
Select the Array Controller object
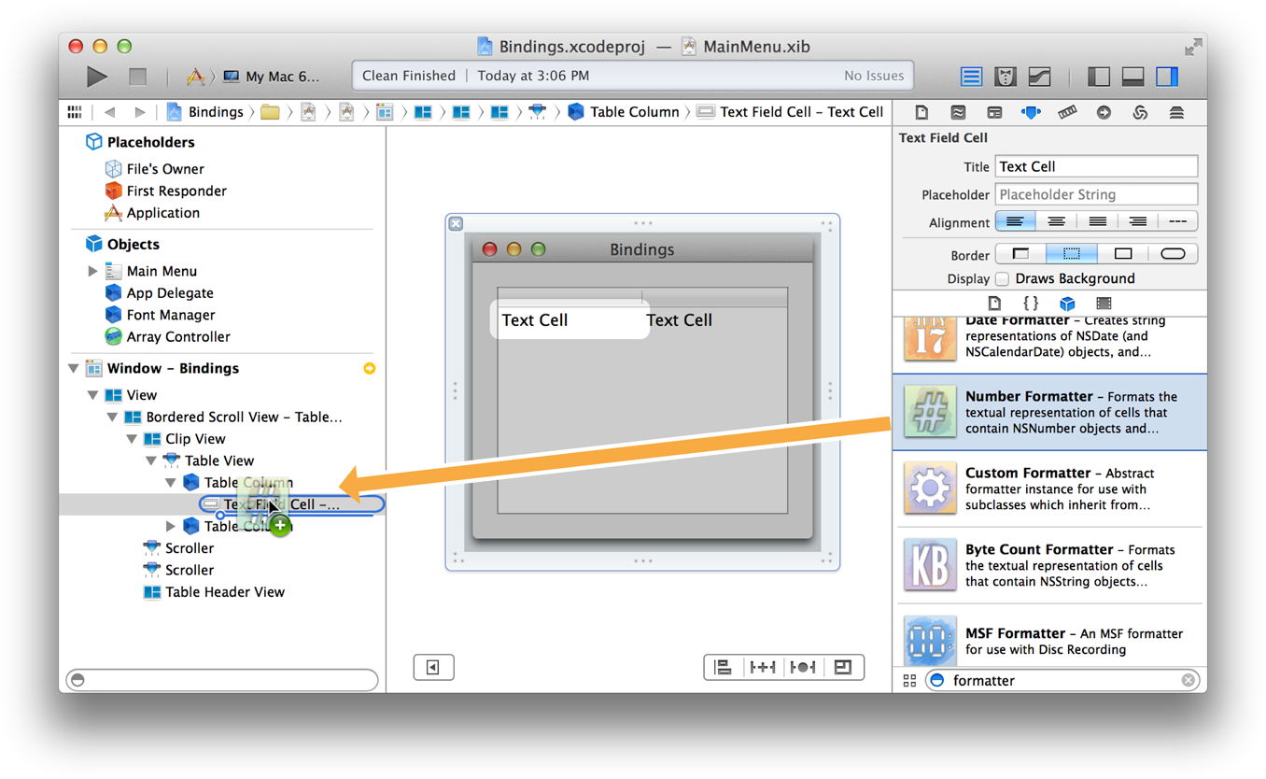pos(167,337)
